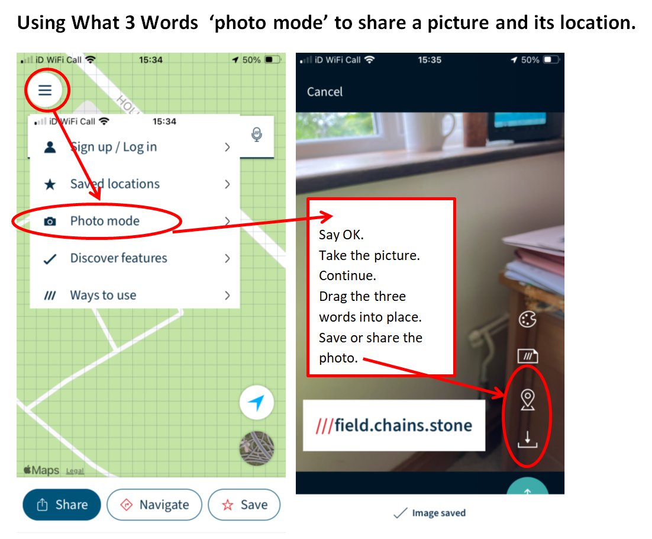Tap the field.chains.stone address label
This screenshot has width=652, height=539.
394,425
